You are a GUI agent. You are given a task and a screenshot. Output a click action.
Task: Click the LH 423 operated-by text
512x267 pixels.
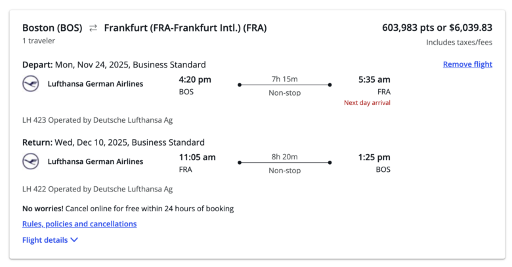97,120
